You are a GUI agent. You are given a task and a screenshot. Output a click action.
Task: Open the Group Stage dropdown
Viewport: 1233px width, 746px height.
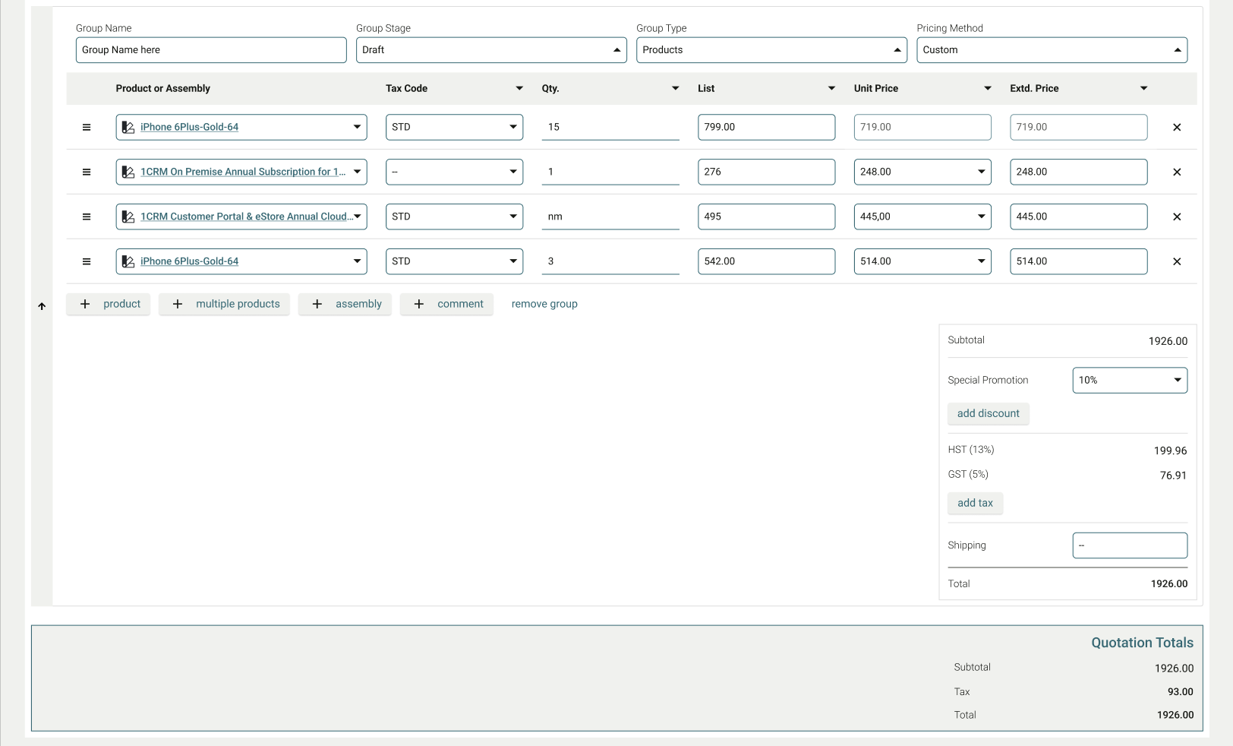(490, 50)
